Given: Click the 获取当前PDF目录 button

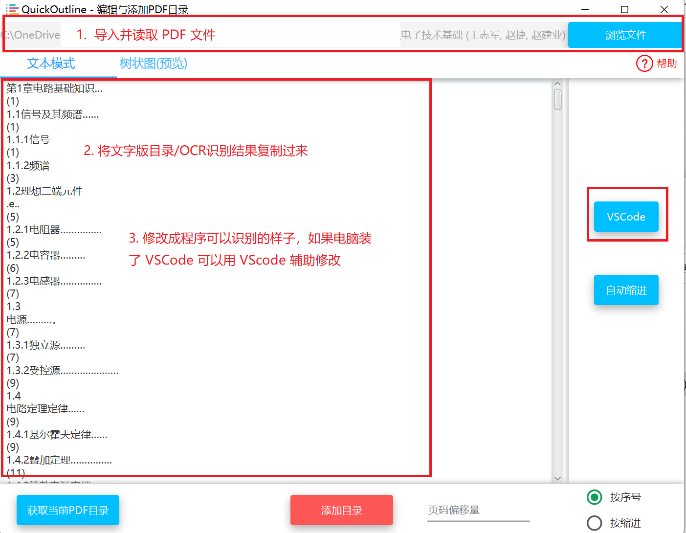Looking at the screenshot, I should click(x=68, y=511).
